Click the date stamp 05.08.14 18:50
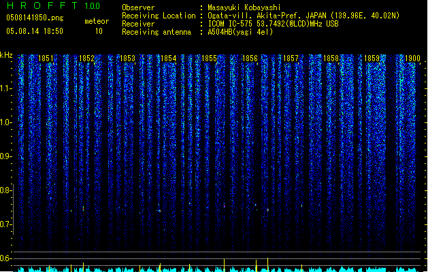 click(35, 31)
